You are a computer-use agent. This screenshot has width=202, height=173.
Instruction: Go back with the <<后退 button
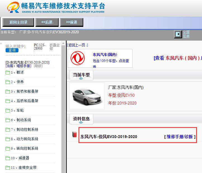pyautogui.click(x=47, y=22)
